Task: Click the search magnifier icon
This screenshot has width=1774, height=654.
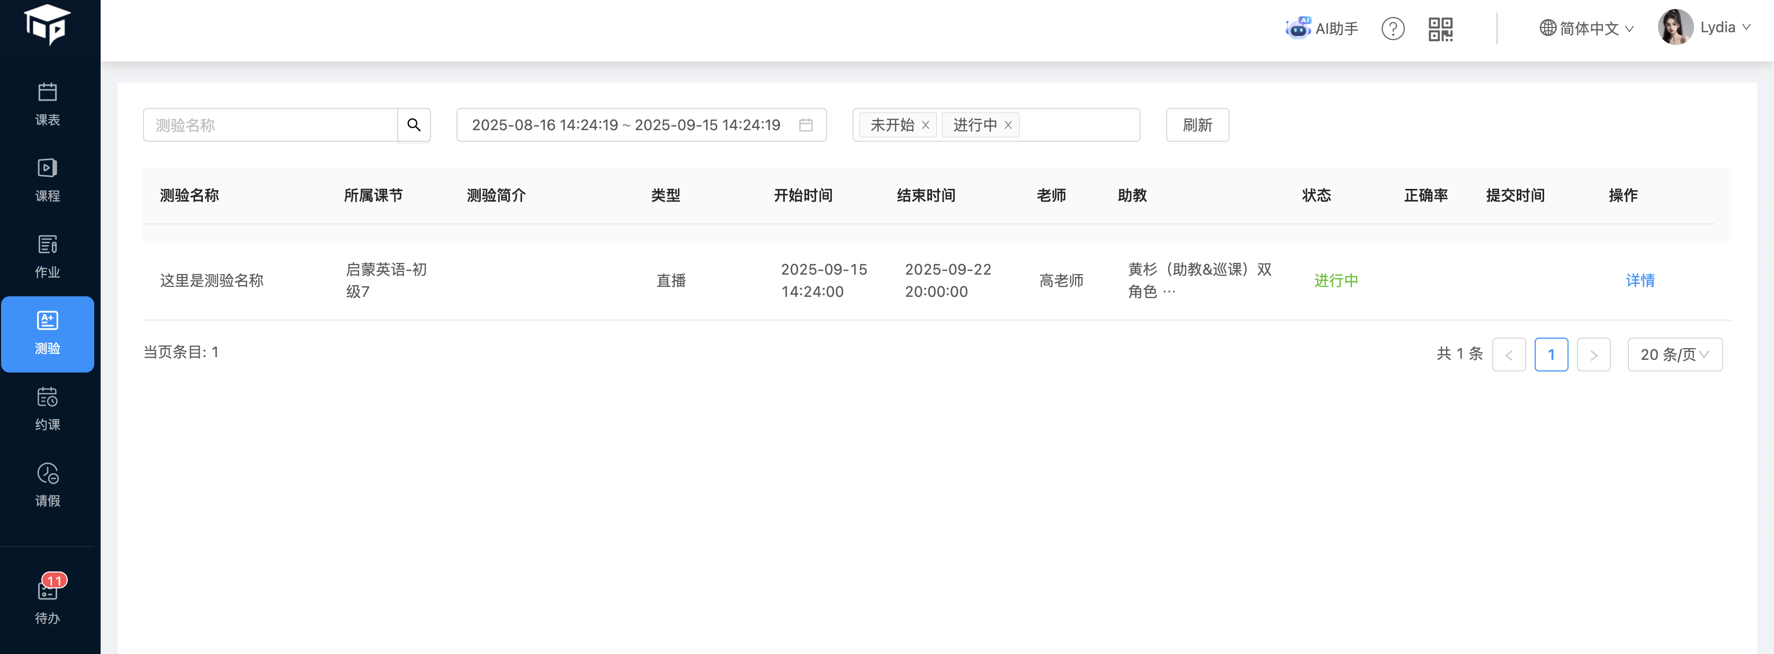Action: coord(414,124)
